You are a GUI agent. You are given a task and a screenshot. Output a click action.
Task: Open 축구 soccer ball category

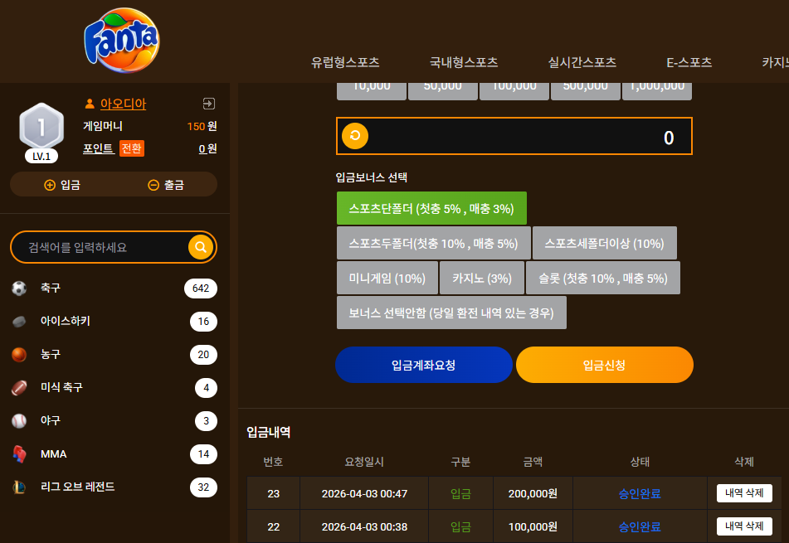click(114, 288)
